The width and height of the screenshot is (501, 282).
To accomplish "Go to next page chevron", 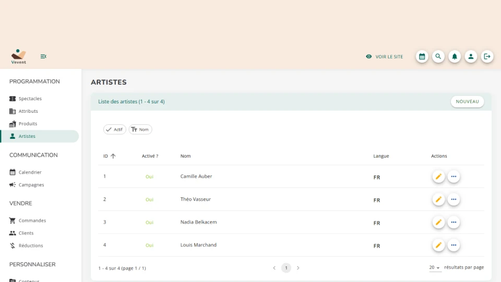I will [x=298, y=268].
